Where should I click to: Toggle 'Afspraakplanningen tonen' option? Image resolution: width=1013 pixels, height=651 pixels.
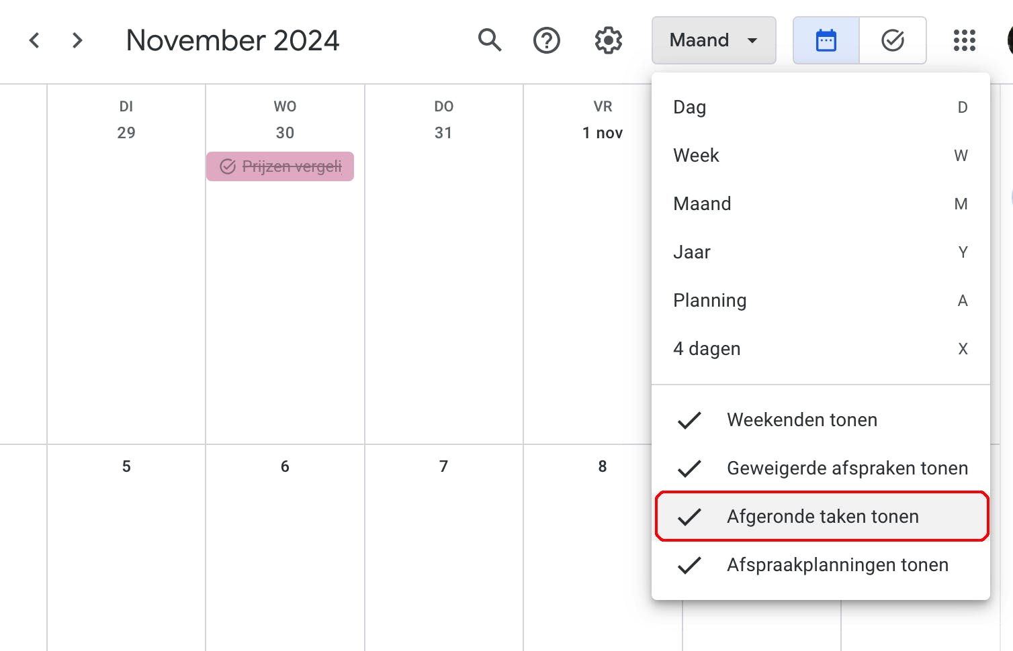821,565
